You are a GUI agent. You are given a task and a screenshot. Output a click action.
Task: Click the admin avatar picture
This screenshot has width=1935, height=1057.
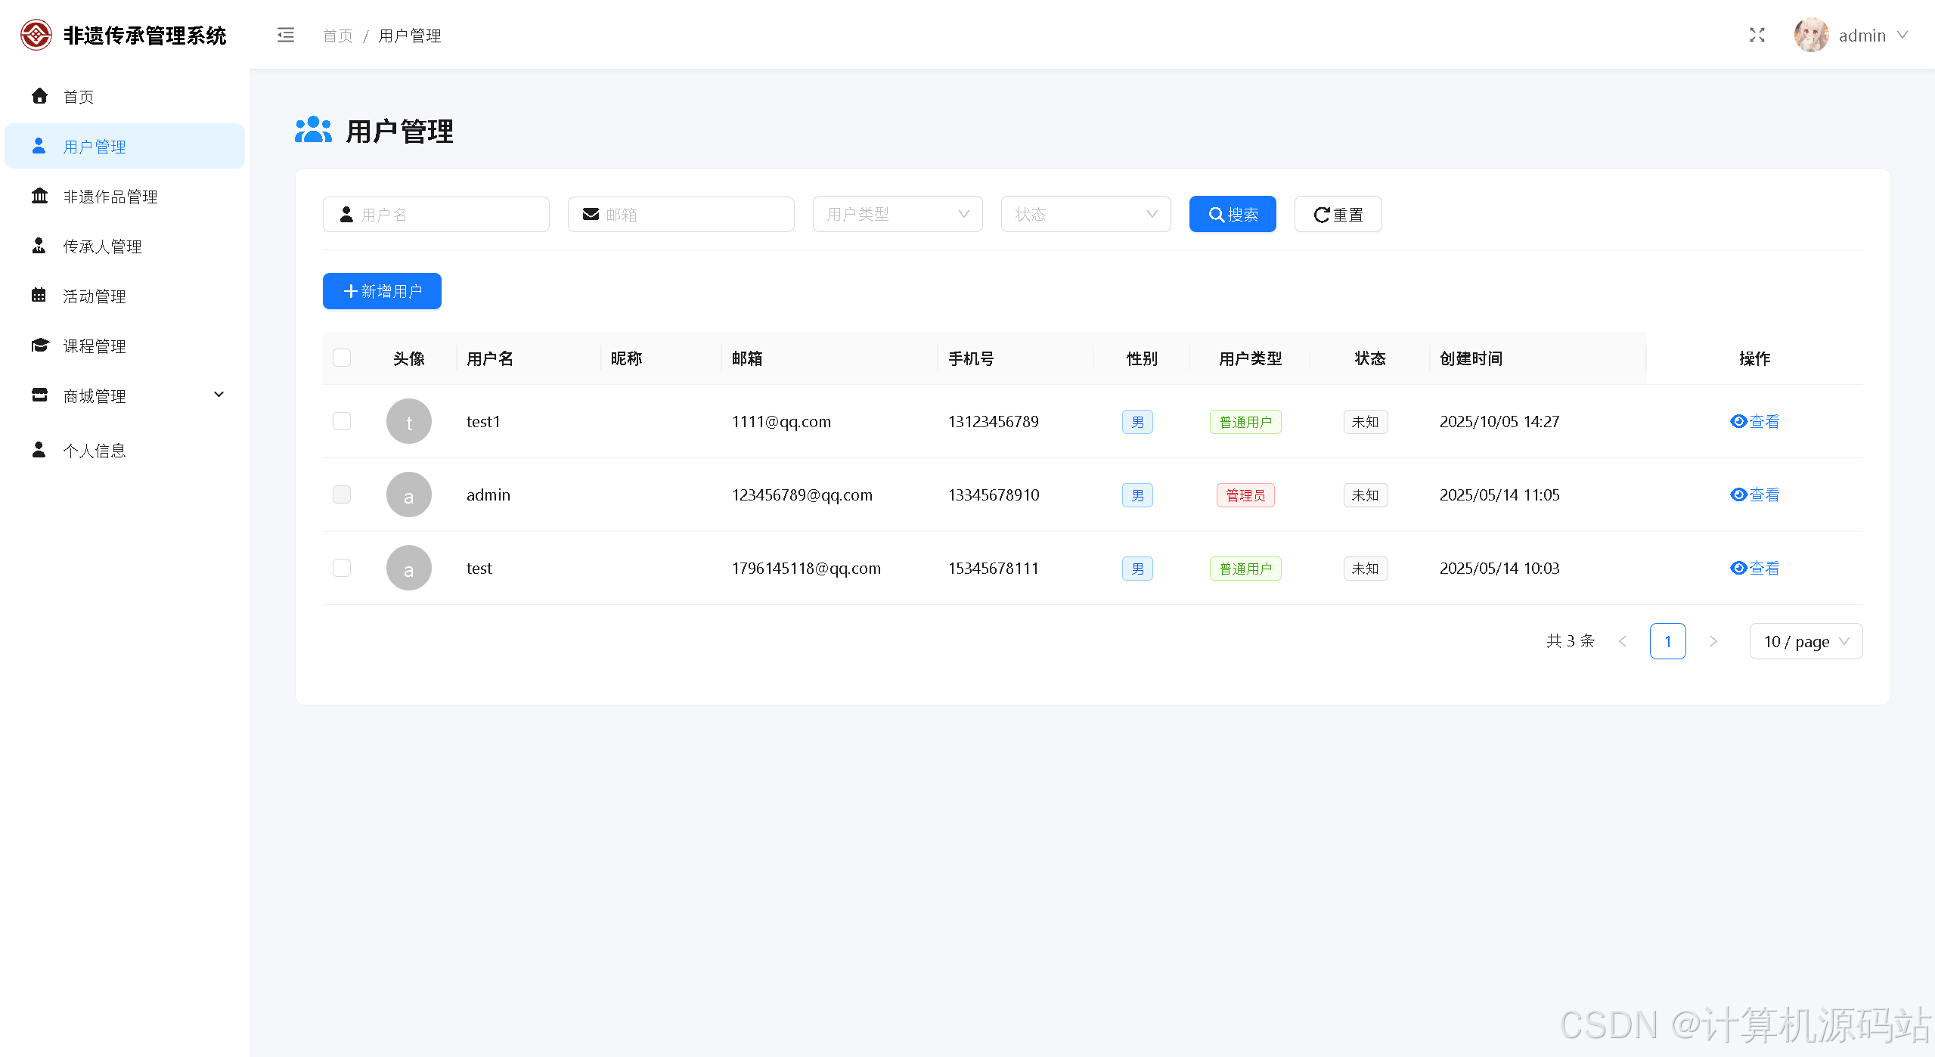(1810, 36)
